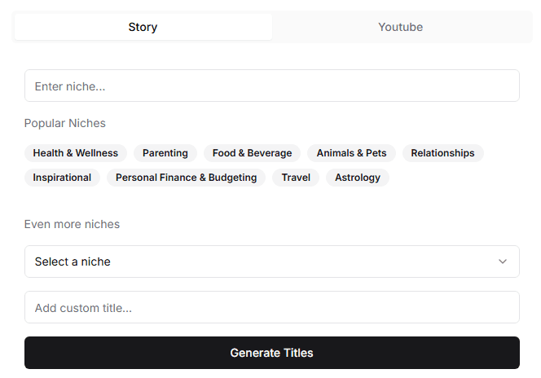This screenshot has height=378, width=541.
Task: Click the Popular Niches heading
Action: [65, 123]
